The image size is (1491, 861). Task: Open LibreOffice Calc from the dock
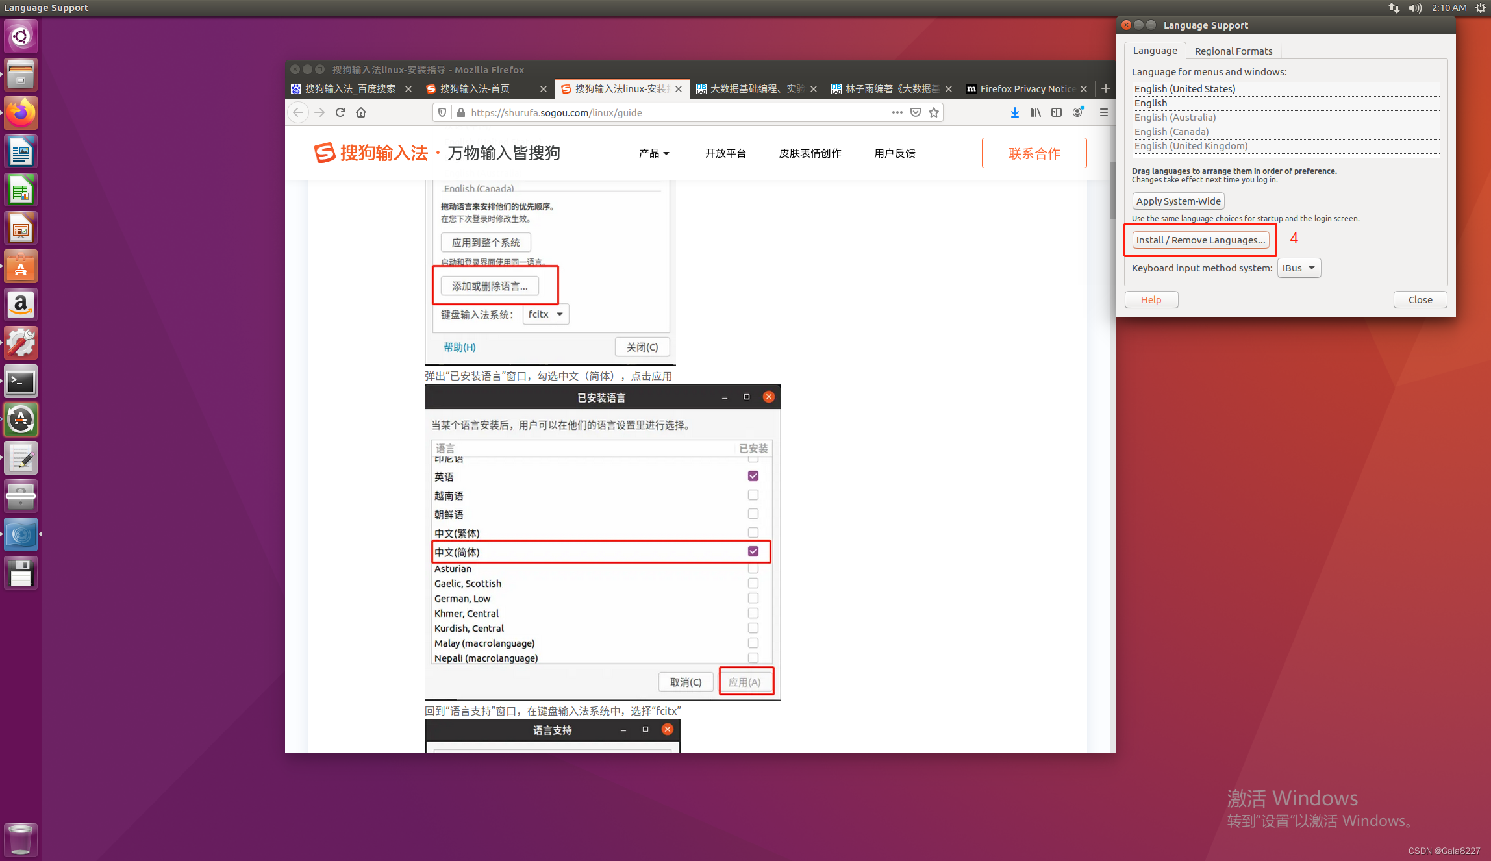tap(21, 191)
